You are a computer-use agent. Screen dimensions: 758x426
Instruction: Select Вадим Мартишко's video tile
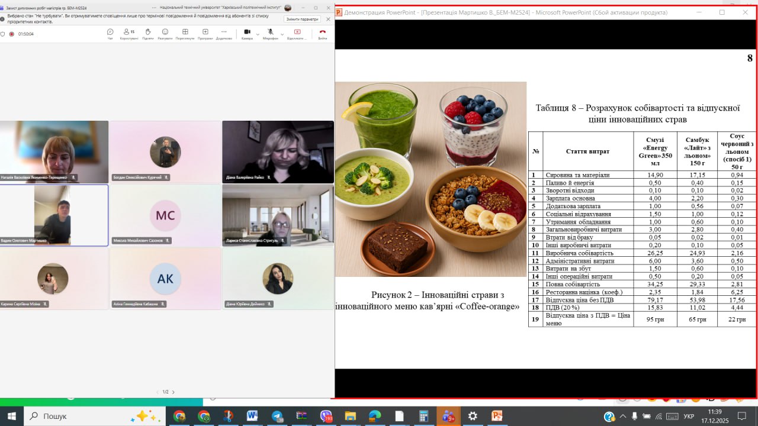pyautogui.click(x=54, y=215)
